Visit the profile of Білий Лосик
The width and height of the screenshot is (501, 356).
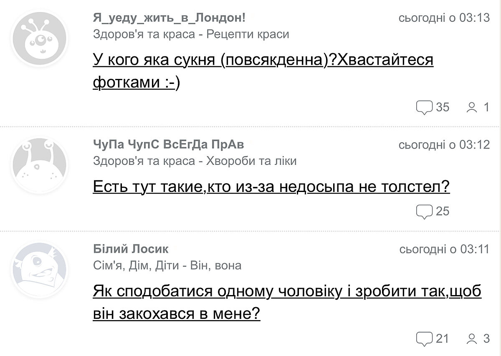tap(131, 249)
